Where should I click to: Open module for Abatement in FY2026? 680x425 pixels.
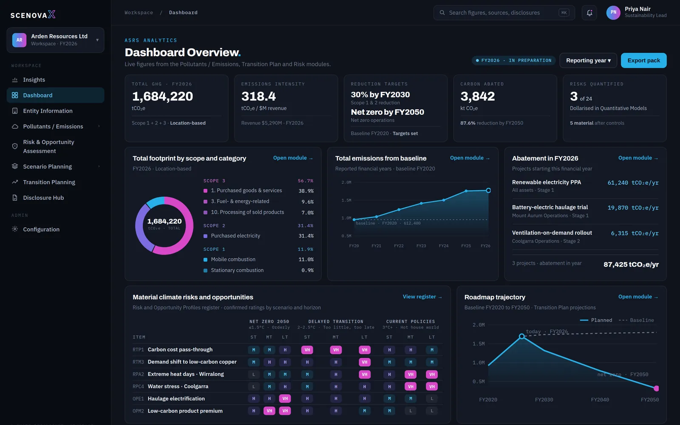click(x=638, y=158)
